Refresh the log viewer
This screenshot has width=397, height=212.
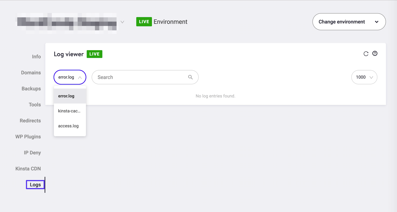click(366, 54)
